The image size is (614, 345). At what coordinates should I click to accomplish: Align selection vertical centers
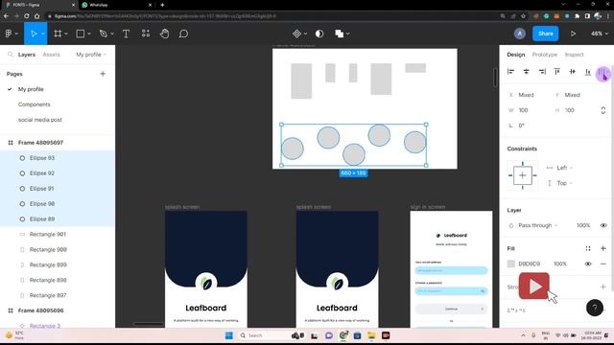click(573, 72)
